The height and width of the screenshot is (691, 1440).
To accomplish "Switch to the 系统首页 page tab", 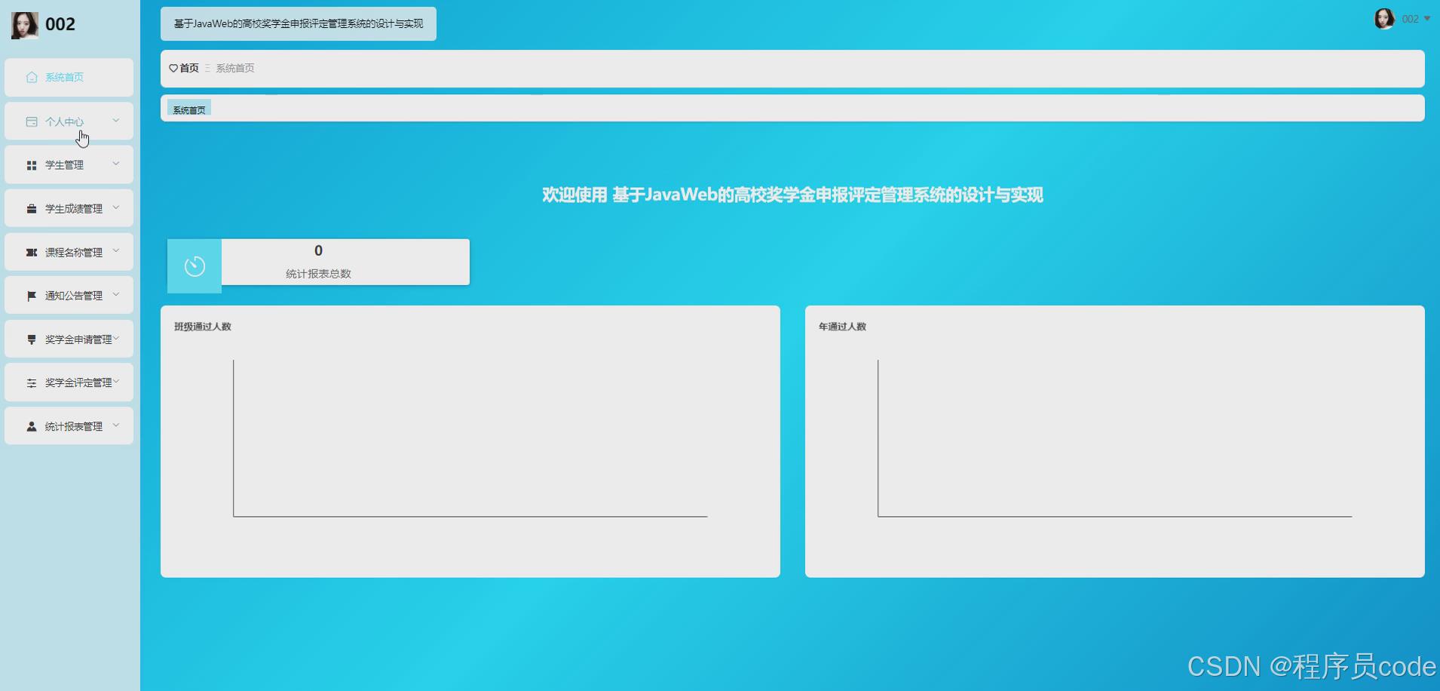I will click(189, 109).
